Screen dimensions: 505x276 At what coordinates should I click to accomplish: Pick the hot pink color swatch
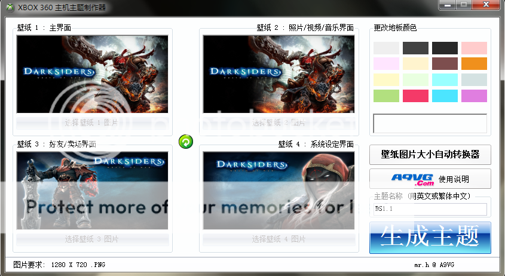click(415, 96)
